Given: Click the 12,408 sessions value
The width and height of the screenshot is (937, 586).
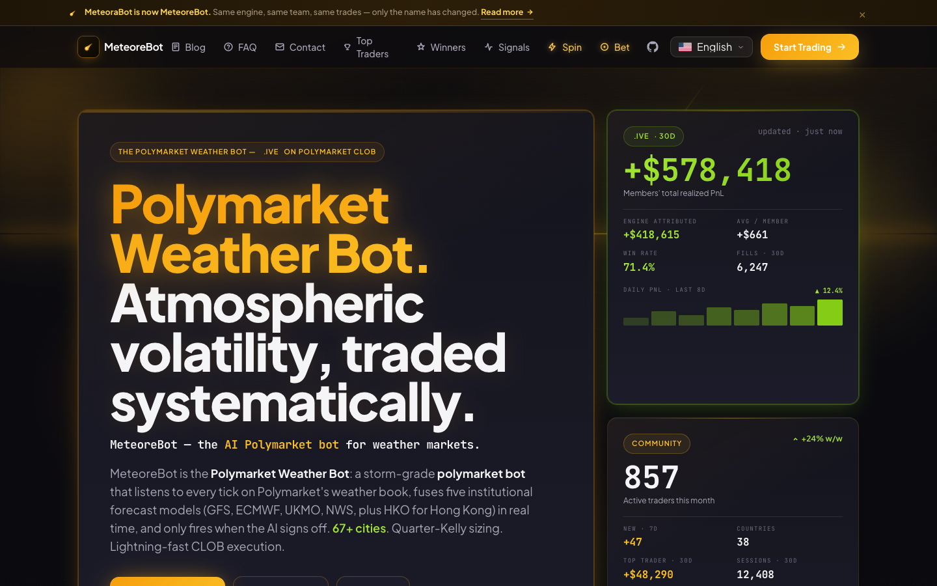Looking at the screenshot, I should (755, 574).
